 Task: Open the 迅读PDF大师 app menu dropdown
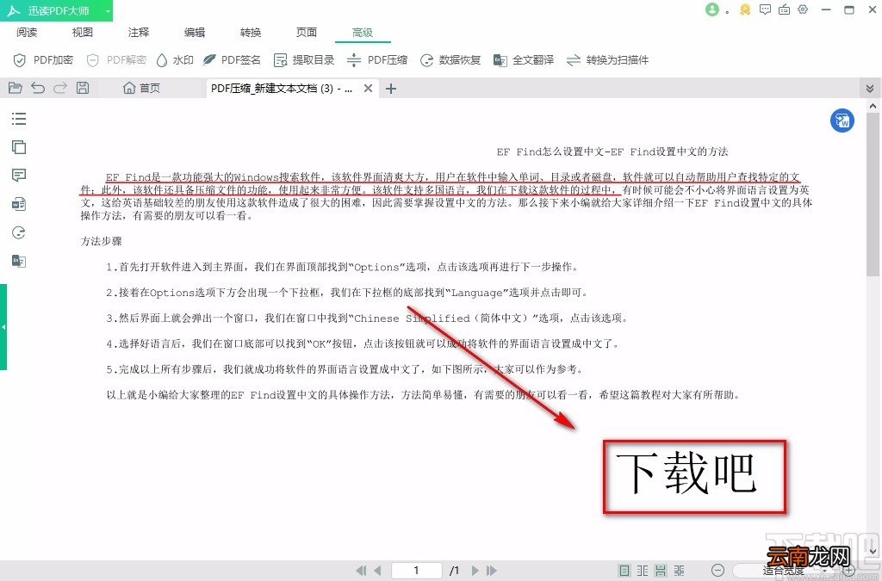(108, 10)
